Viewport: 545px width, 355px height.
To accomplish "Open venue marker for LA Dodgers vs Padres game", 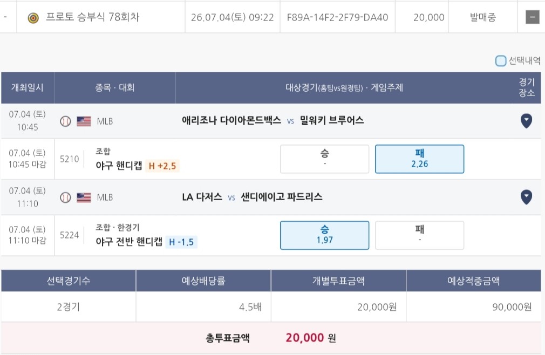I will click(526, 197).
